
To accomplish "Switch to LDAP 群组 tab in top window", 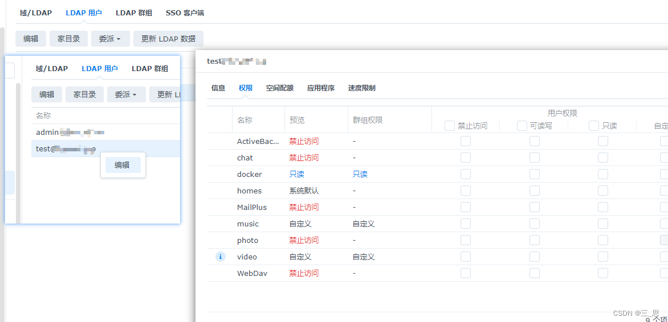I will pyautogui.click(x=134, y=13).
